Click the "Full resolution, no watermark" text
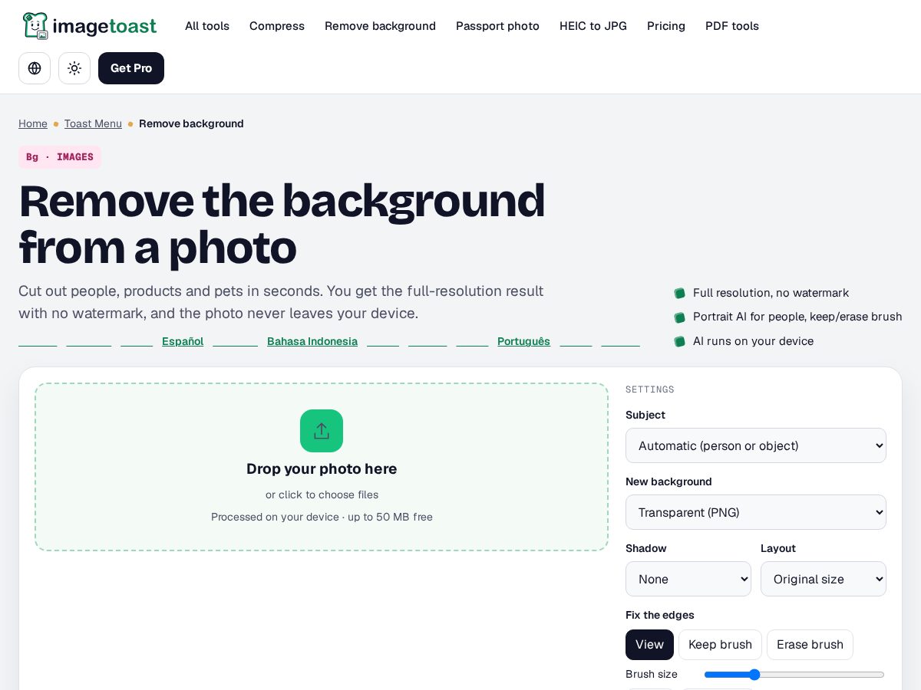 tap(771, 293)
